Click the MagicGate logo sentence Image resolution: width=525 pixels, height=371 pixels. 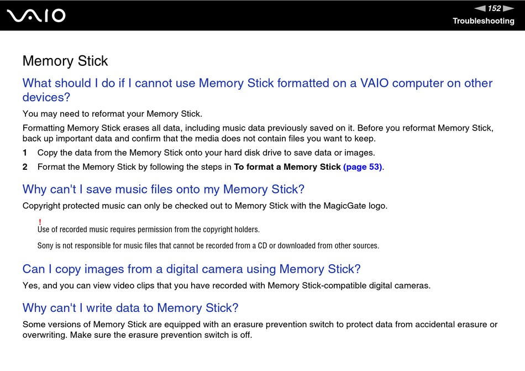[205, 206]
